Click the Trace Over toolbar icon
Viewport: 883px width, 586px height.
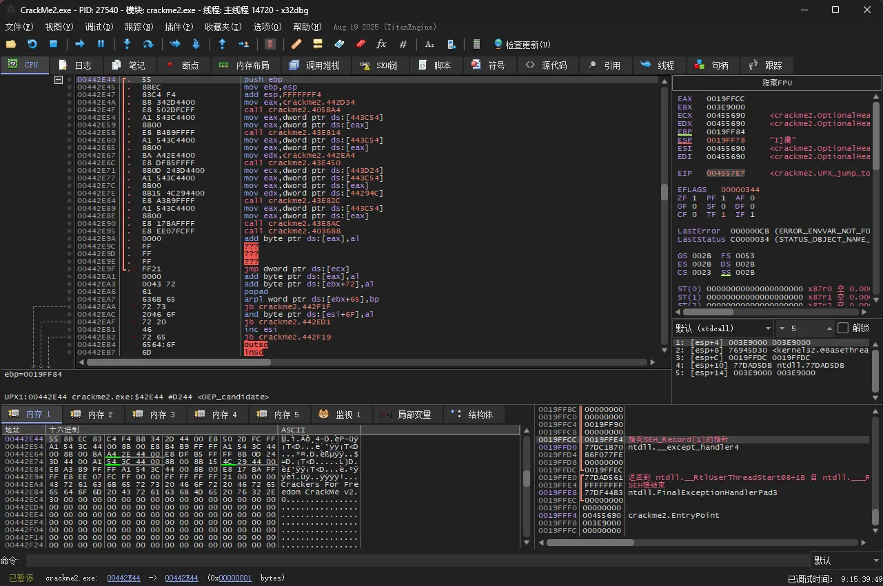click(196, 44)
